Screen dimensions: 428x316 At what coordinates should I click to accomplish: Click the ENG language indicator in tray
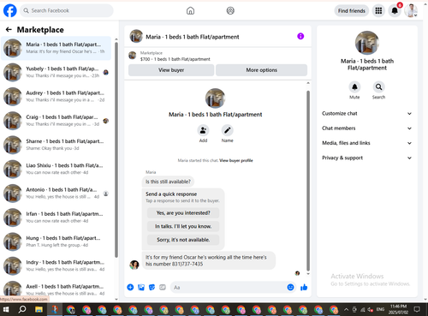(380, 309)
